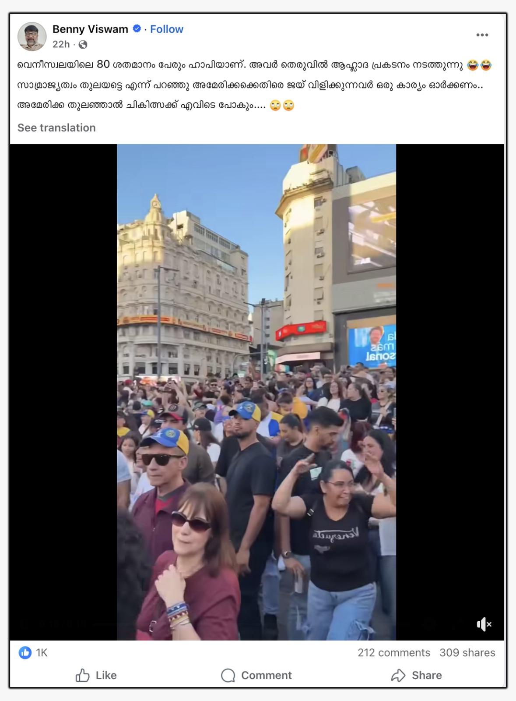This screenshot has width=516, height=701.
Task: Click the blue verified badge icon
Action: (137, 29)
